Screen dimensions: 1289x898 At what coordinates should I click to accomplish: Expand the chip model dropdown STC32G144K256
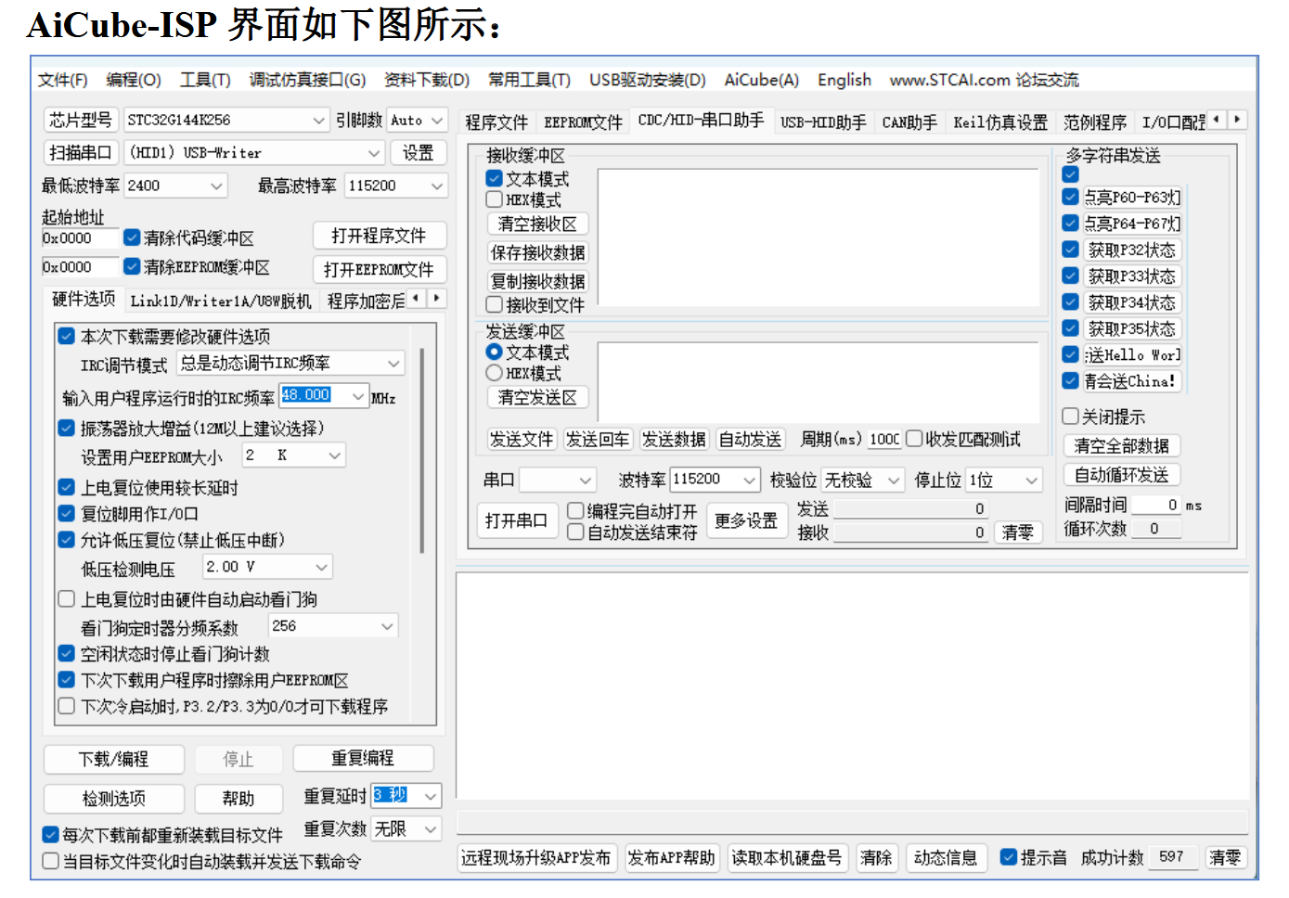coord(318,121)
